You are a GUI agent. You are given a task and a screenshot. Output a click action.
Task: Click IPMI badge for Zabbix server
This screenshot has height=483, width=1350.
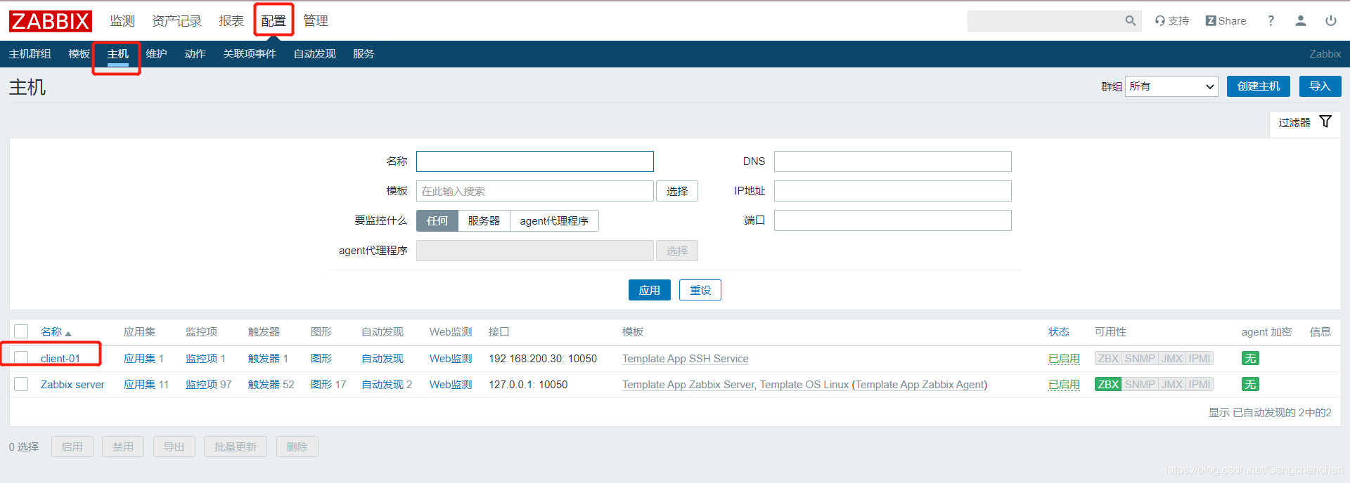coord(1200,385)
